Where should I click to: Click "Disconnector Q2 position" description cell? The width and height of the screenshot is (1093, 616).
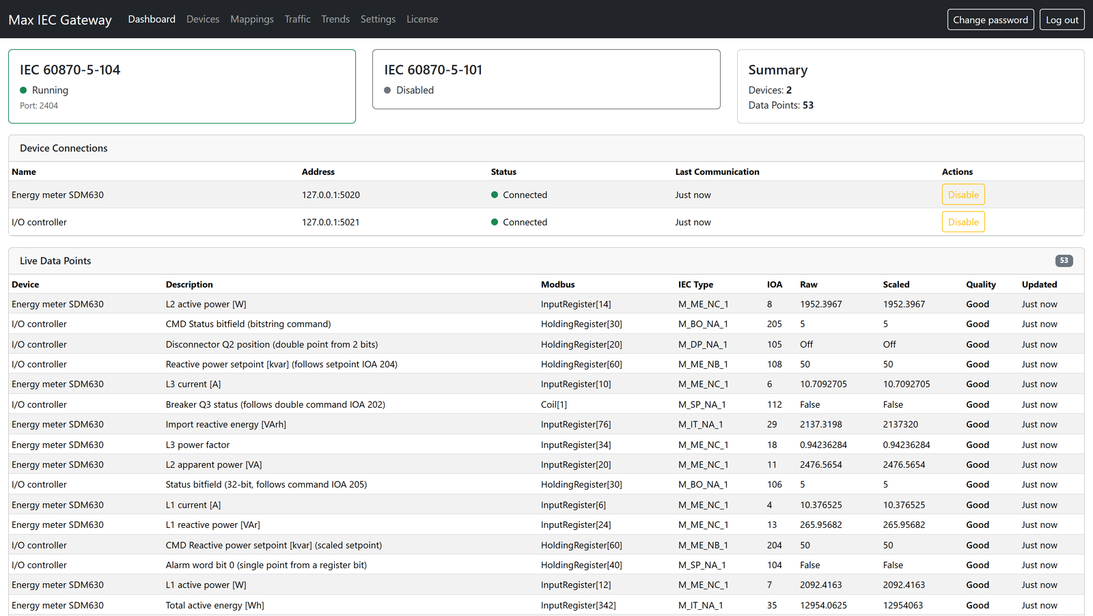click(272, 345)
